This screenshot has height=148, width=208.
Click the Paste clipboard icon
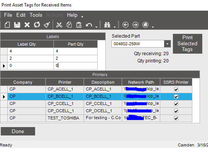pyautogui.click(x=79, y=25)
